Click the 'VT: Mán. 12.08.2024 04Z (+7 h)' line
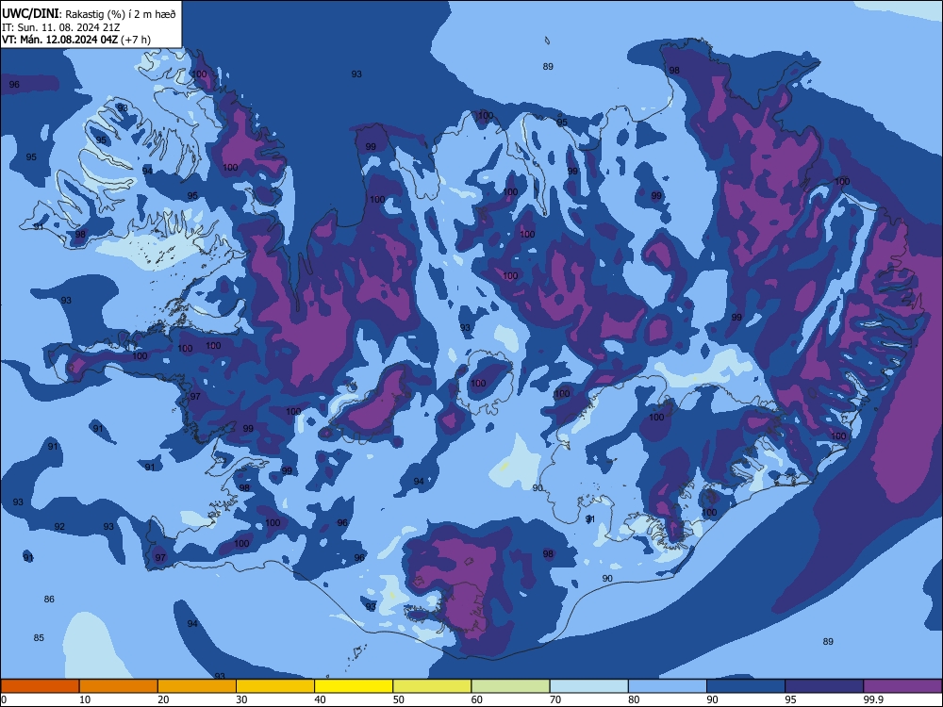 (x=76, y=40)
